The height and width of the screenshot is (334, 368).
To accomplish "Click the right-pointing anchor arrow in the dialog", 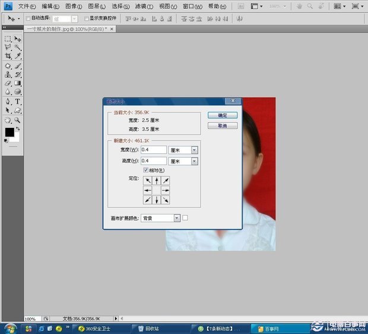I will pos(166,190).
